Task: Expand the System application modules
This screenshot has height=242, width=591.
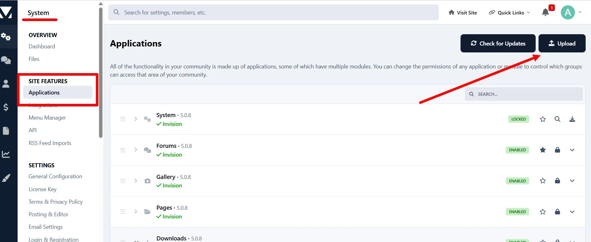Action: click(136, 119)
